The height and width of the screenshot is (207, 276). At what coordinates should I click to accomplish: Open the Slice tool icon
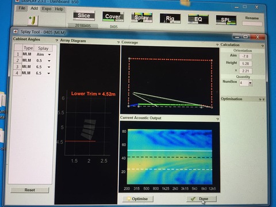84,16
